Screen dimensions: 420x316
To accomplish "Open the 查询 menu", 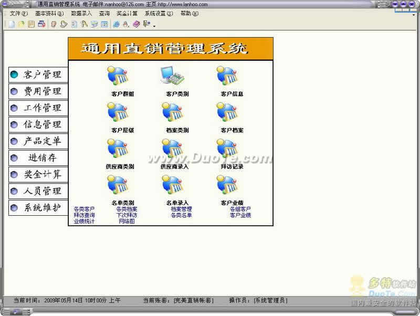I will coord(104,14).
